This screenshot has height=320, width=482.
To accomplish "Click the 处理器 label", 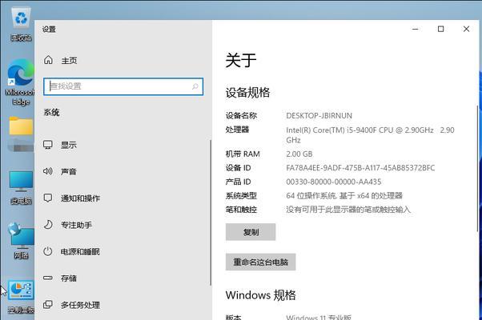I will pyautogui.click(x=237, y=130).
